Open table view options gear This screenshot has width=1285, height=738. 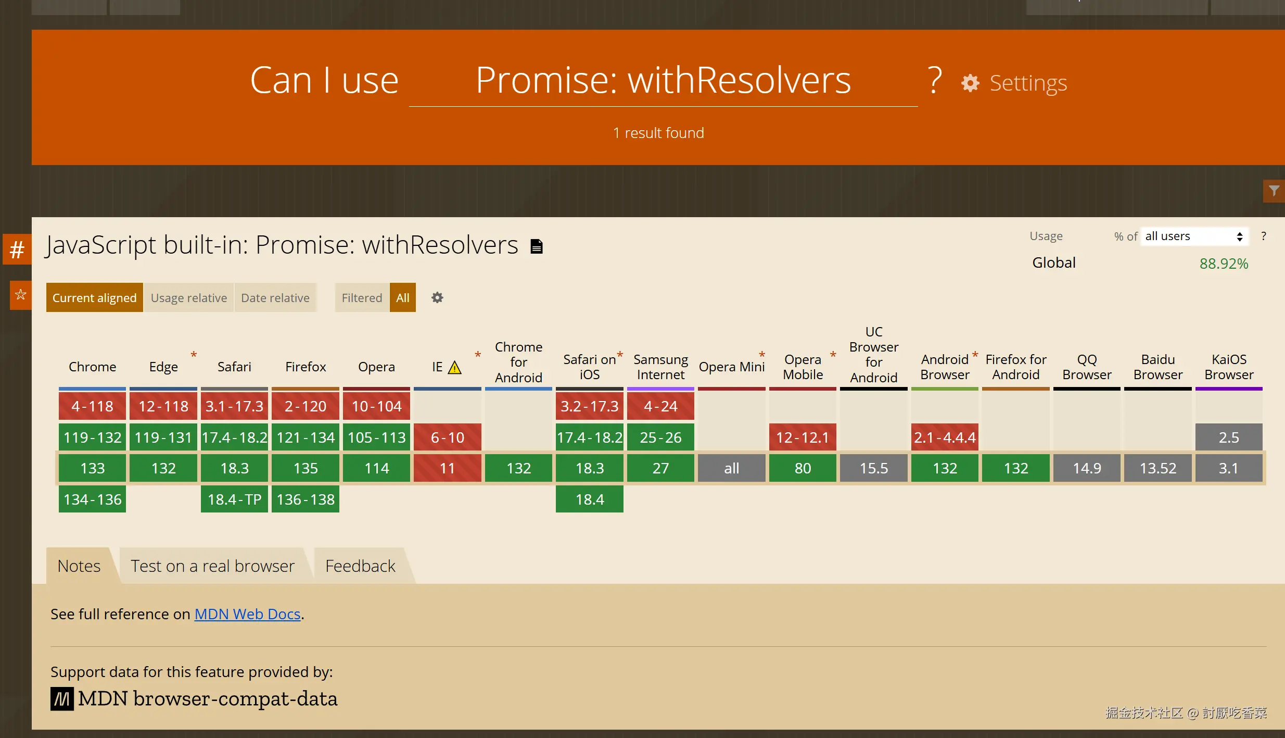pyautogui.click(x=437, y=297)
